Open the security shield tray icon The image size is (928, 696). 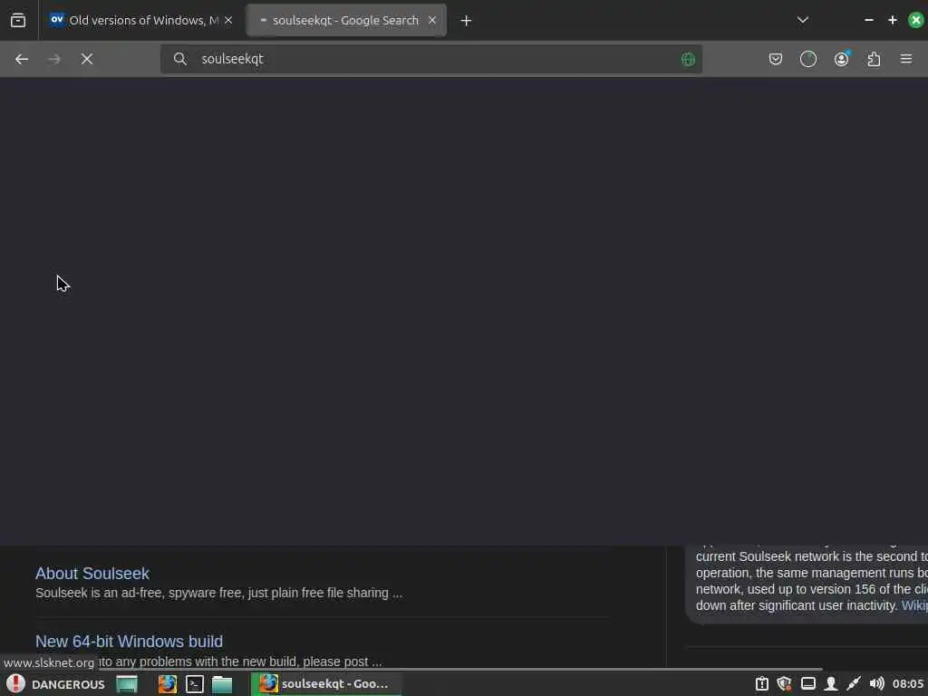point(784,684)
